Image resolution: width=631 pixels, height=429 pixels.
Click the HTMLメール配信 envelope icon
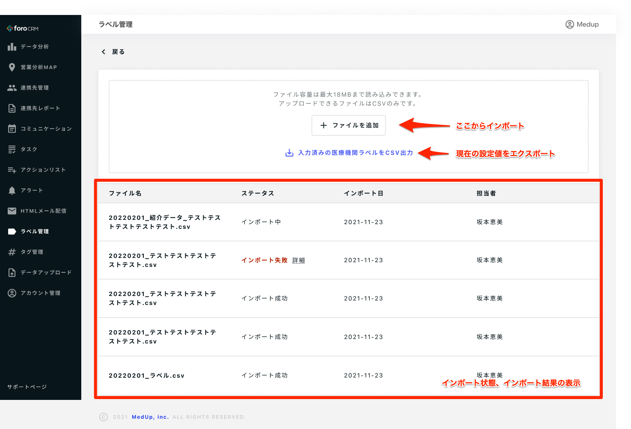pyautogui.click(x=12, y=211)
